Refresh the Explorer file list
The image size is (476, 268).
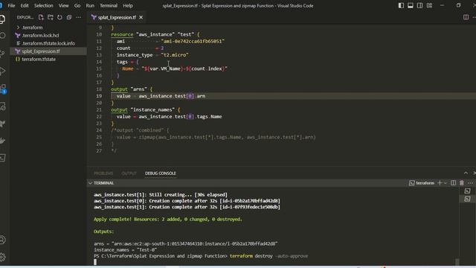pyautogui.click(x=59, y=17)
